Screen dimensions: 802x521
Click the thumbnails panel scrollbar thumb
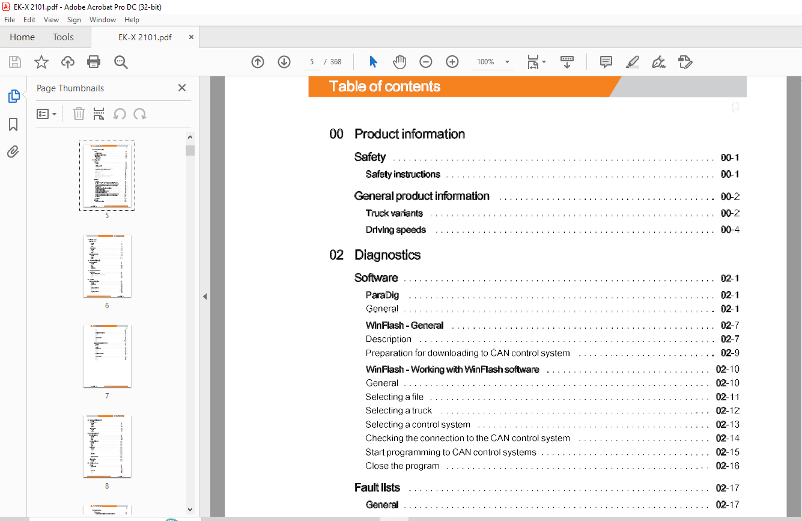tap(190, 150)
